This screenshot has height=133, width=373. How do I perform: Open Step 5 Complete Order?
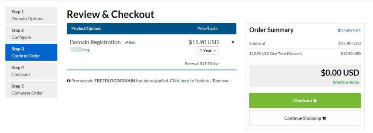tap(31, 90)
